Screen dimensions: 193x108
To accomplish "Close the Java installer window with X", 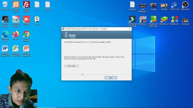I will pos(129,29).
